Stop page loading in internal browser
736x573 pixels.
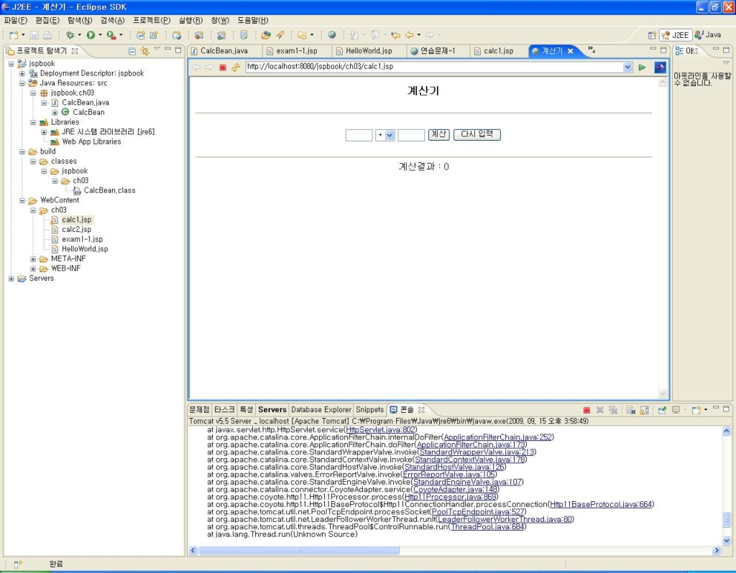point(223,67)
